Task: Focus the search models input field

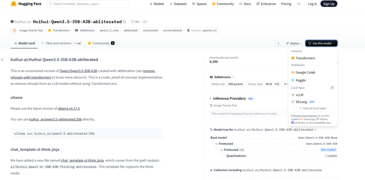Action: (x=88, y=4)
